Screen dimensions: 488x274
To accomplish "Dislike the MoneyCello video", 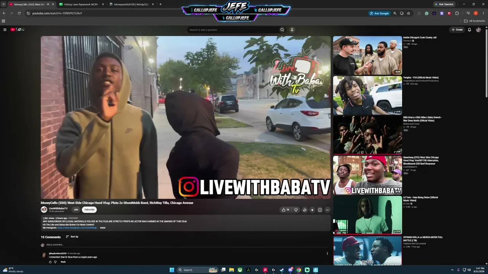I will pyautogui.click(x=296, y=210).
